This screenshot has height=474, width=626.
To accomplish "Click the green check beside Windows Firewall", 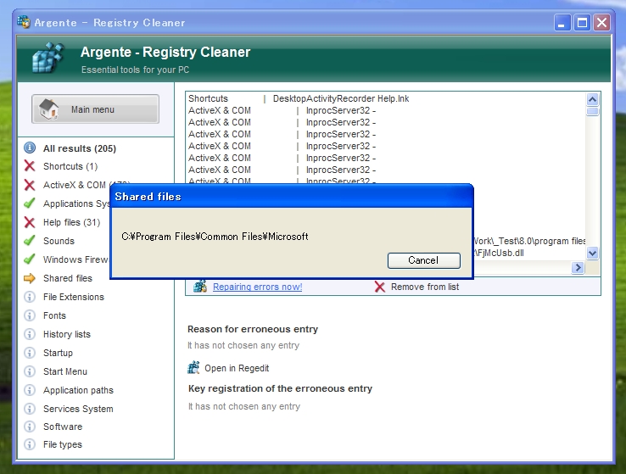I will (x=30, y=259).
